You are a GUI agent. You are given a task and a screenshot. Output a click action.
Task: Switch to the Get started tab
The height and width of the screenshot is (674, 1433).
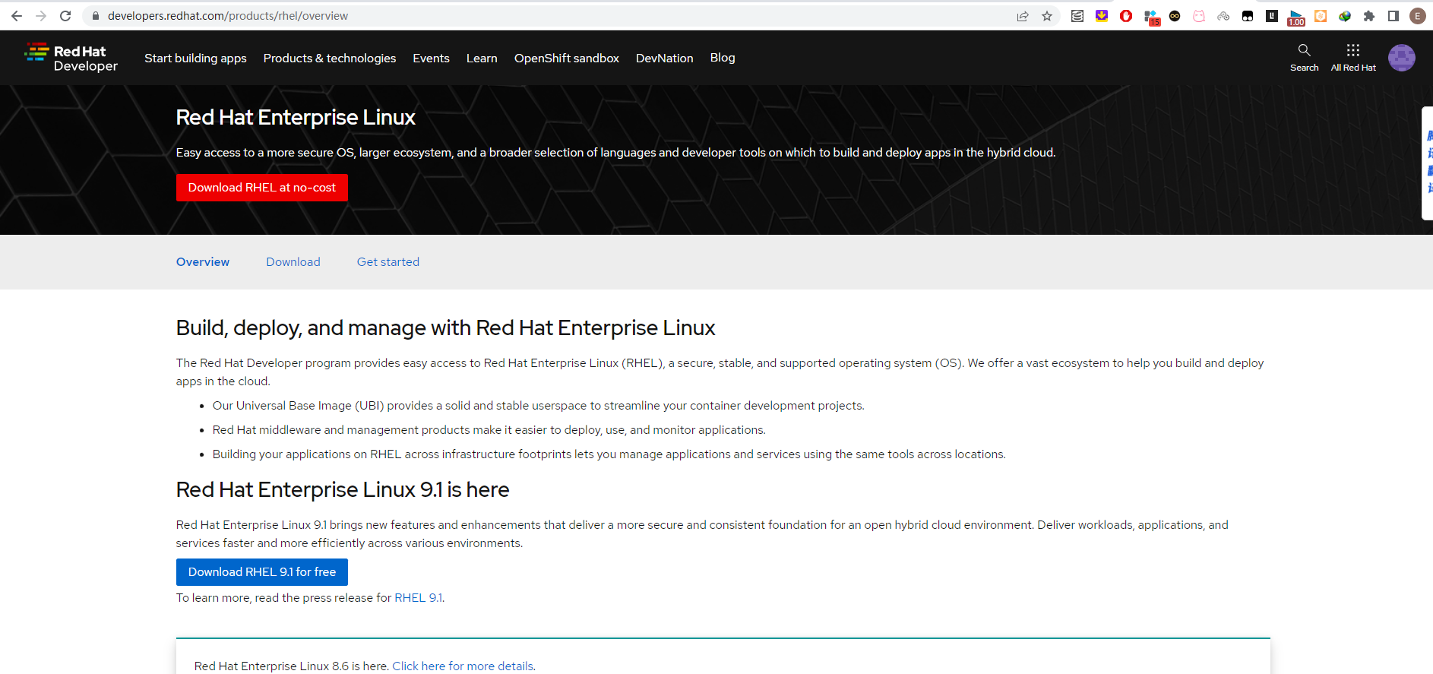(388, 261)
